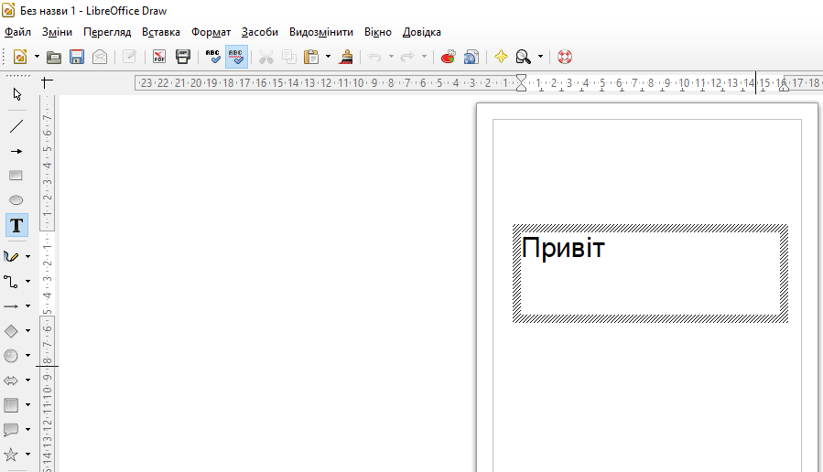Open the Перегляд menu
Viewport: 823px width, 472px height.
point(107,32)
